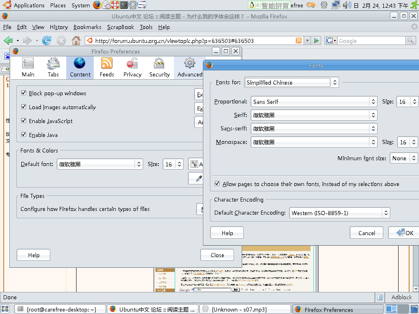Screen dimensions: 419x314
Task: Click Cancel in the Fonts dialog
Action: pyautogui.click(x=367, y=233)
